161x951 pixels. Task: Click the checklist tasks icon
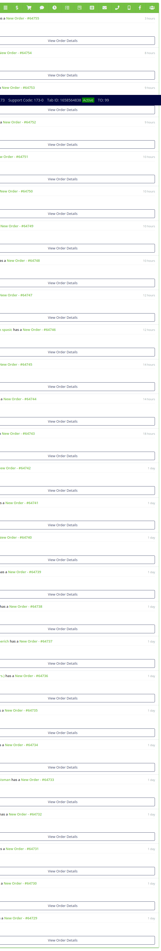pyautogui.click(x=67, y=7)
